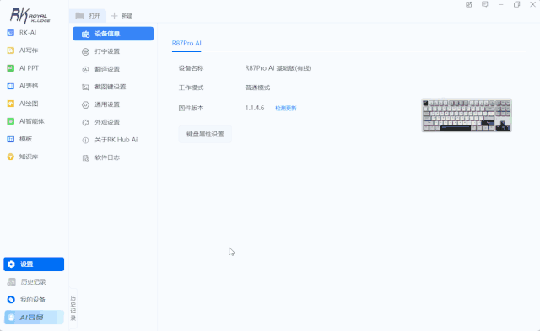540x331 pixels.
Task: Click the 检测更新 check update link
Action: (286, 109)
